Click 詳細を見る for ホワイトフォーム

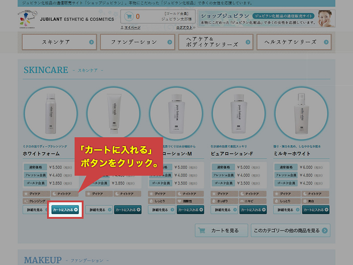(36, 210)
